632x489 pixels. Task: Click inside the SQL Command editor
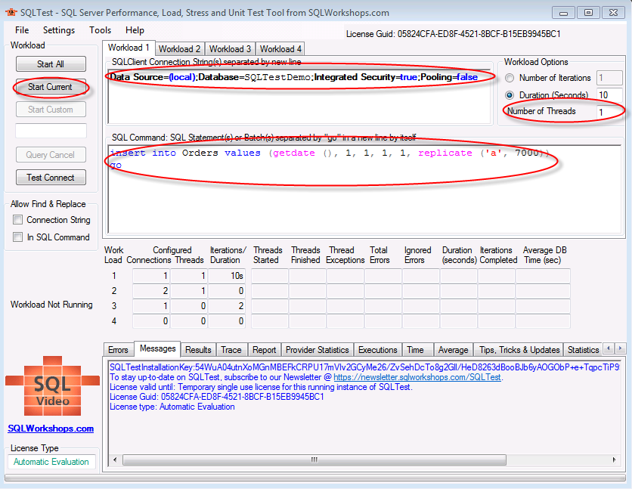click(x=365, y=189)
